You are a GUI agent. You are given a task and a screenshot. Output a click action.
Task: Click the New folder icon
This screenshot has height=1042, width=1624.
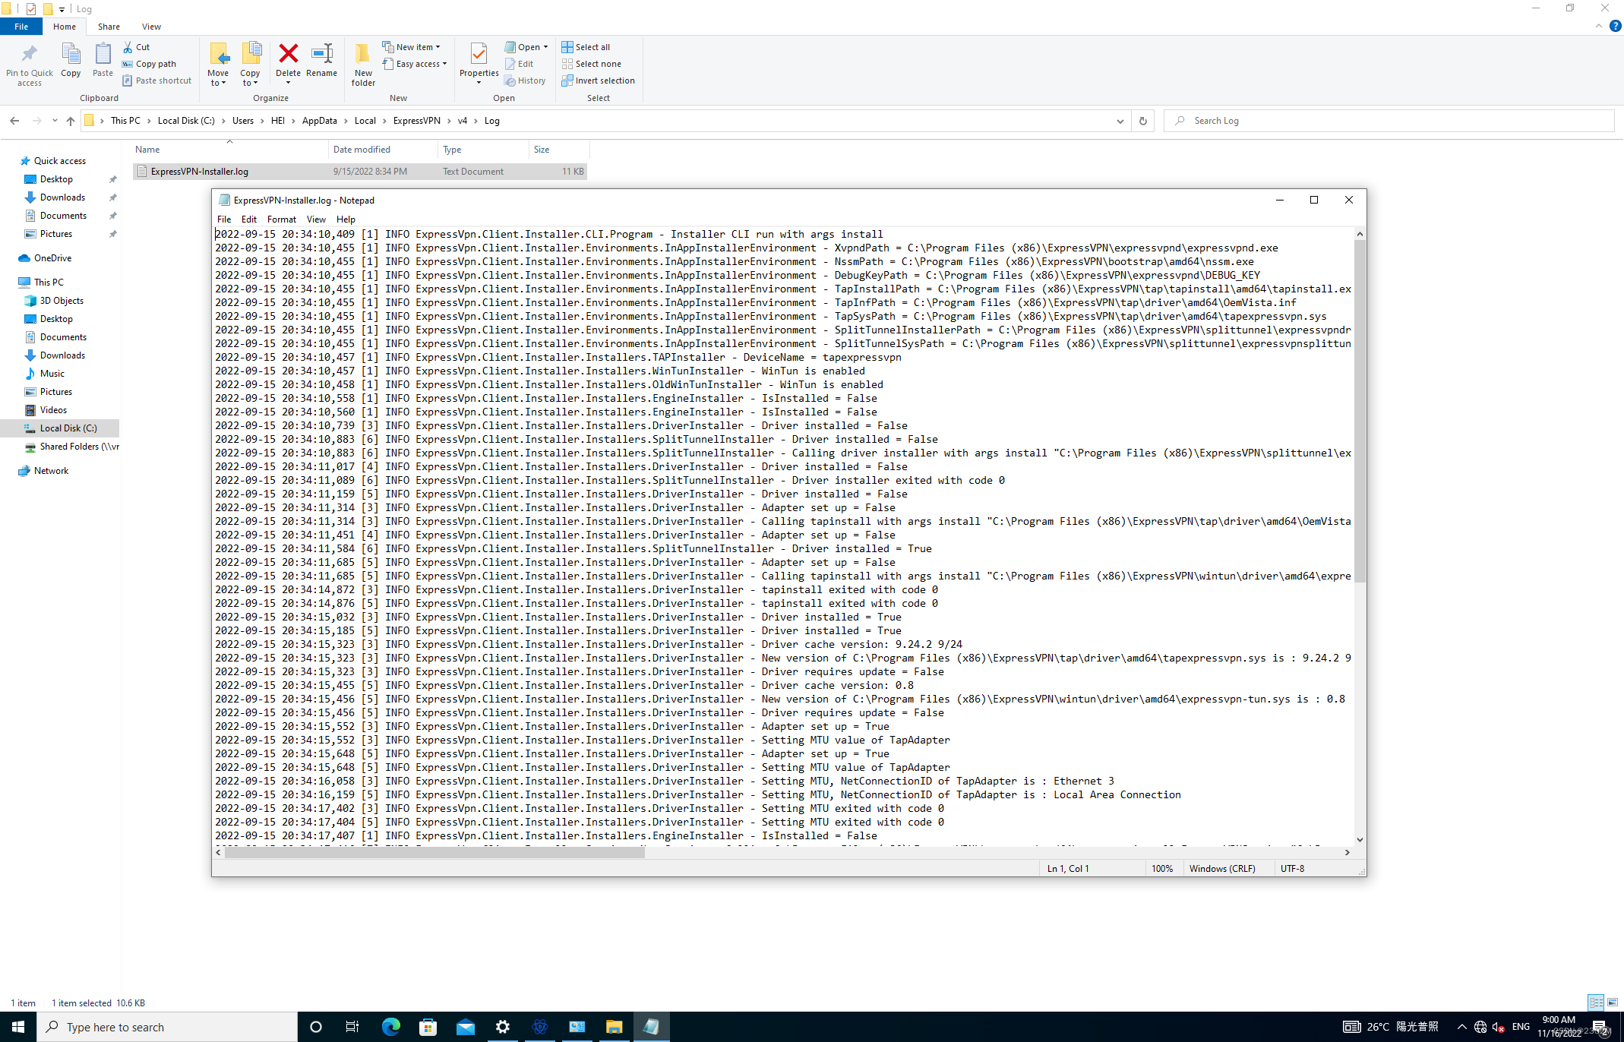pos(363,55)
